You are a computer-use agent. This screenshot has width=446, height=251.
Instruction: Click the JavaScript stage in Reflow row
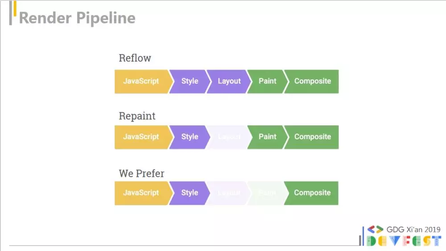coord(142,81)
